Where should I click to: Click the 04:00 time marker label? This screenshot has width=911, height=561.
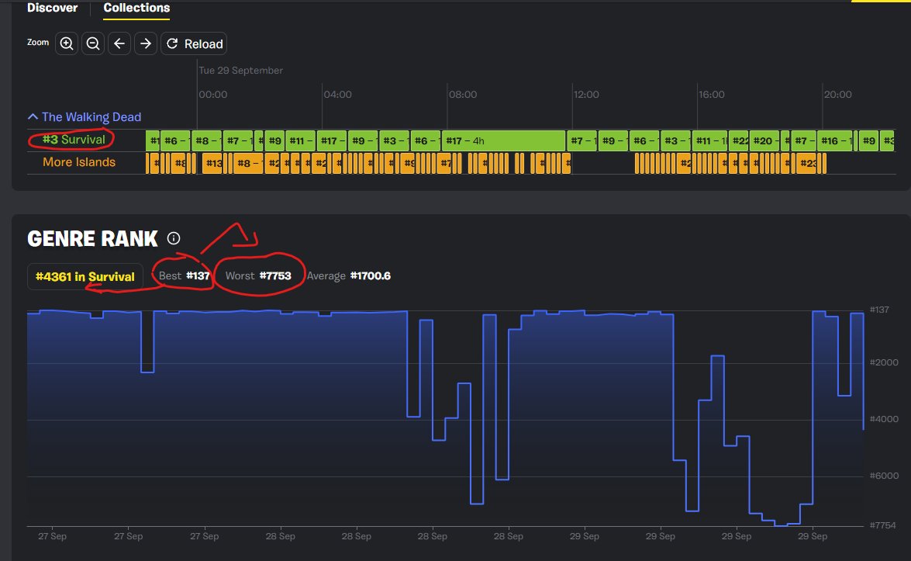coord(337,94)
